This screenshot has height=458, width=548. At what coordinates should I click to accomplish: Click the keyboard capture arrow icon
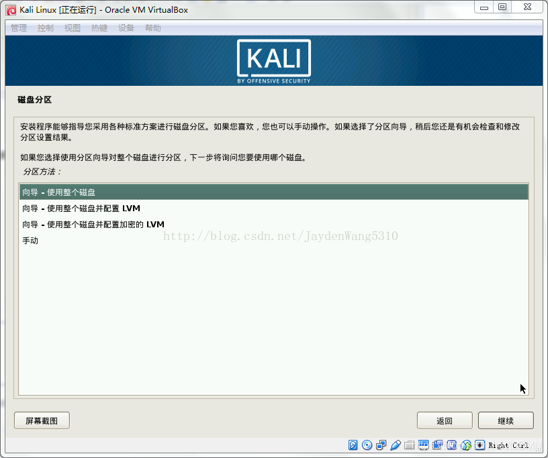point(480,445)
